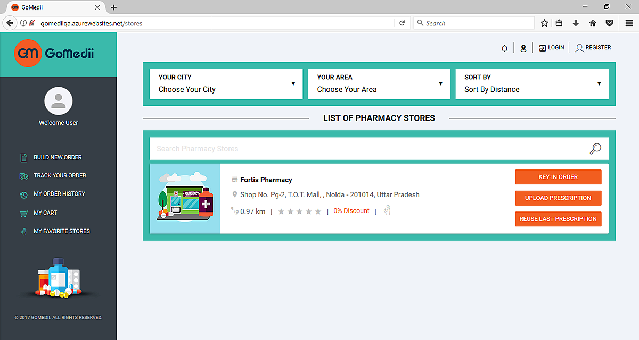
Task: Click the Key-In Order button
Action: point(558,177)
